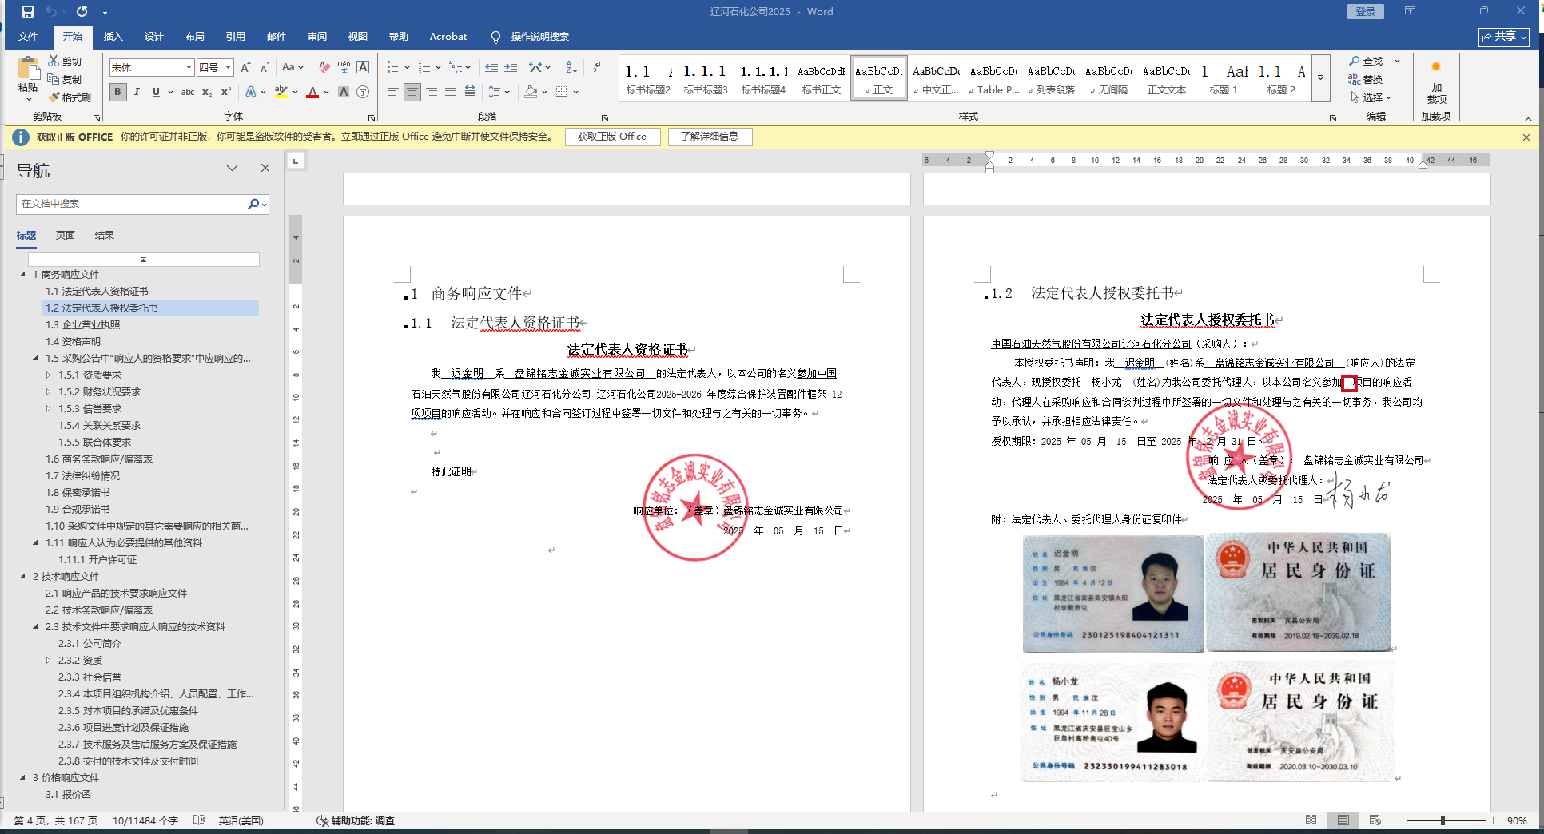1544x834 pixels.
Task: Click the Redo icon in the title bar
Action: (82, 12)
